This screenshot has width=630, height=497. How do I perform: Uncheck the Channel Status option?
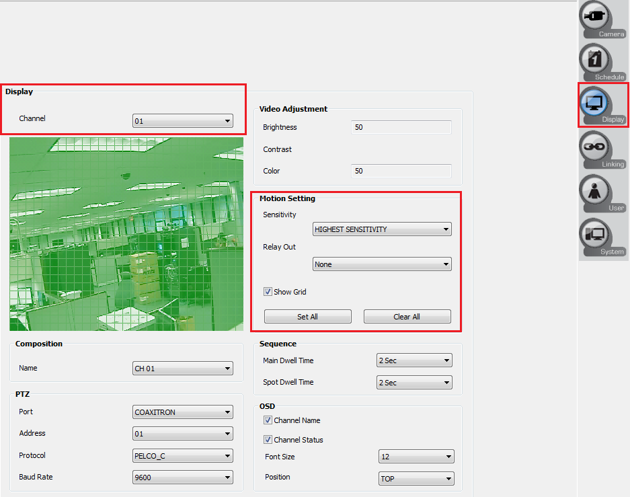(x=268, y=441)
